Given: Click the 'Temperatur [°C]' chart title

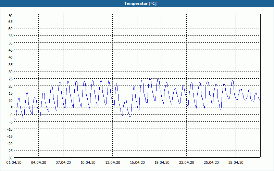Looking at the screenshot, I should tap(140, 3).
